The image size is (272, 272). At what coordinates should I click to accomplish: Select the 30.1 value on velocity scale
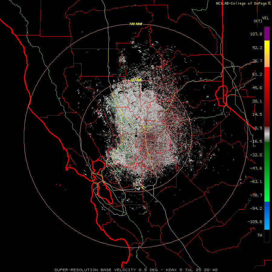click(257, 101)
